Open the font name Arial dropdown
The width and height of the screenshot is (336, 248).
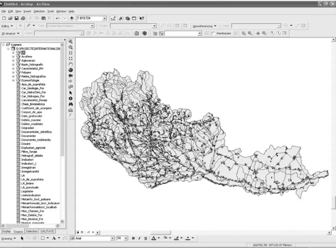pos(112,238)
